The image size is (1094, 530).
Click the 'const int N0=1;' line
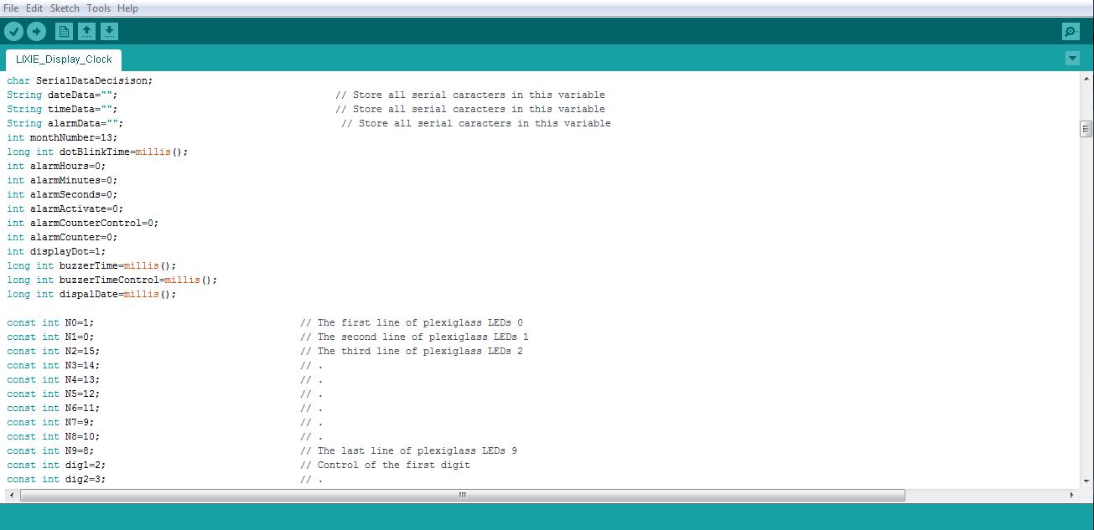[x=50, y=323]
